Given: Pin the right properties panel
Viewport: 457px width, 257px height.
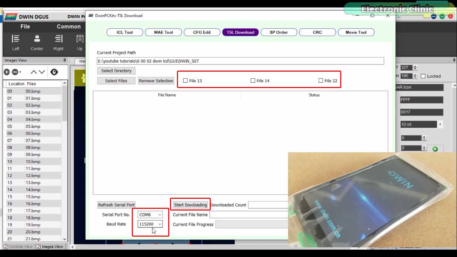Looking at the screenshot, I should click(x=454, y=60).
